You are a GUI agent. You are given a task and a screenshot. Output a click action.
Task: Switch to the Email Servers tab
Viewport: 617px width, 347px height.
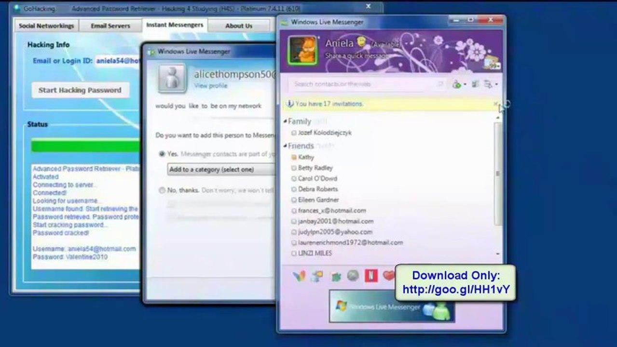110,26
